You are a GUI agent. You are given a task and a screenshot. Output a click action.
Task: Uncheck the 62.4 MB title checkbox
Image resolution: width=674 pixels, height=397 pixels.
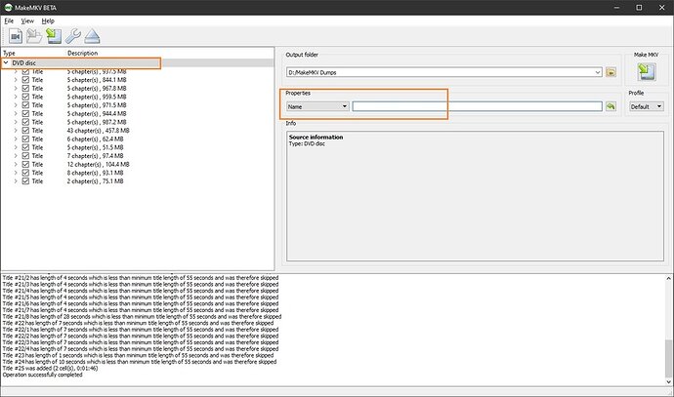pos(25,139)
